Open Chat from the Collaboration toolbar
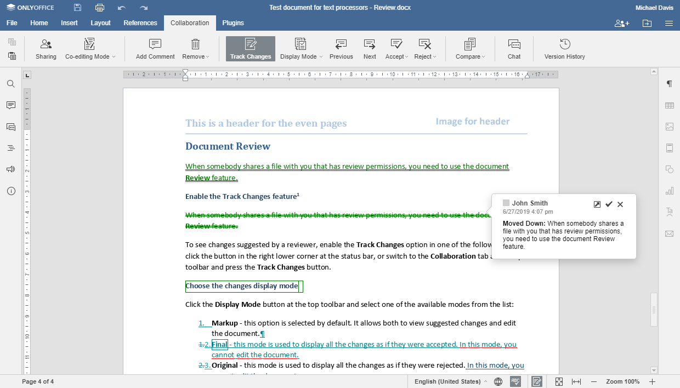The image size is (680, 388). click(514, 49)
